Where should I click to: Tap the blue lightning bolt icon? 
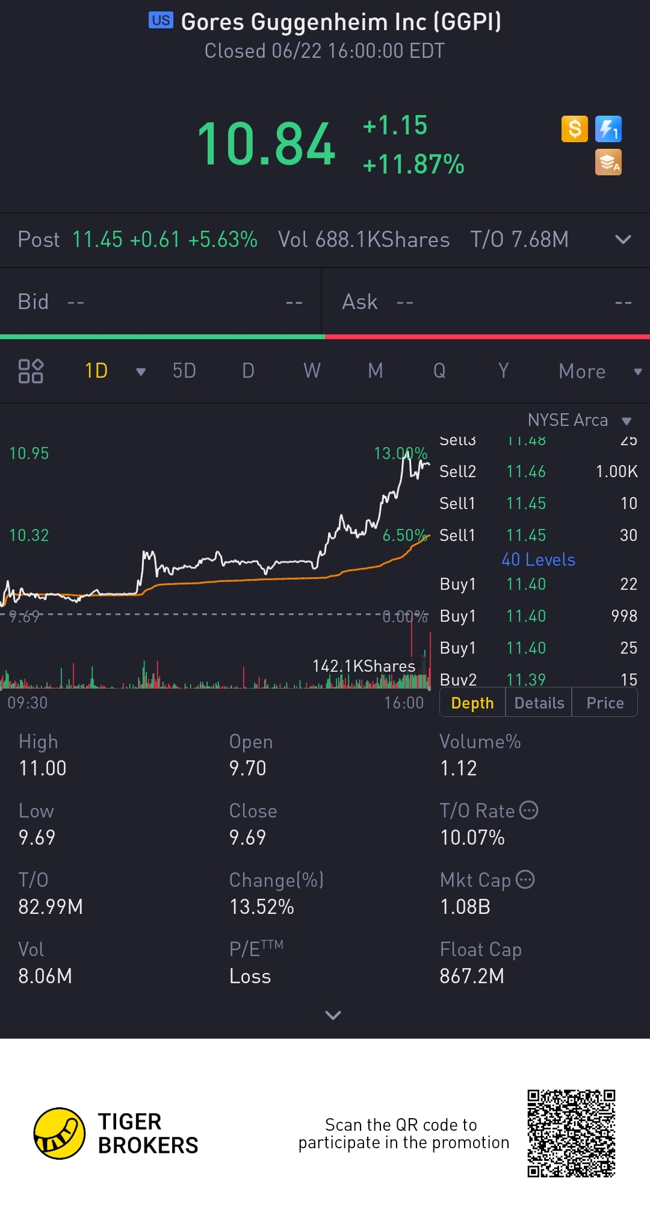[x=608, y=129]
